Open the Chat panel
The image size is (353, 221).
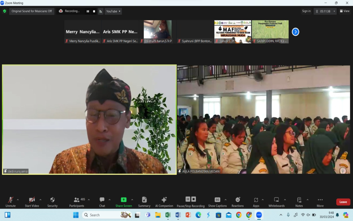[102, 200]
